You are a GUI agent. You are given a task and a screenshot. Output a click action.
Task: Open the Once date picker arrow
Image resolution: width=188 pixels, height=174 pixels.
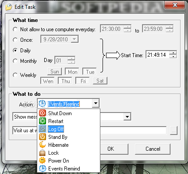[x=74, y=39]
